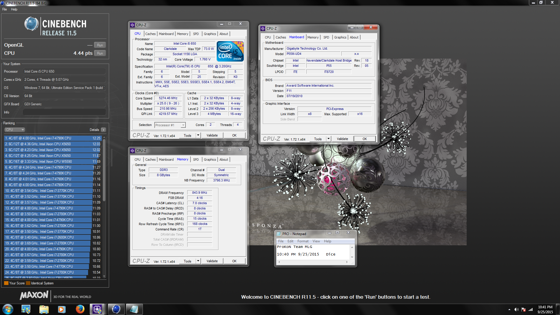This screenshot has width=560, height=315.
Task: Open the desktop gadgets taskbar icon
Action: (26, 309)
